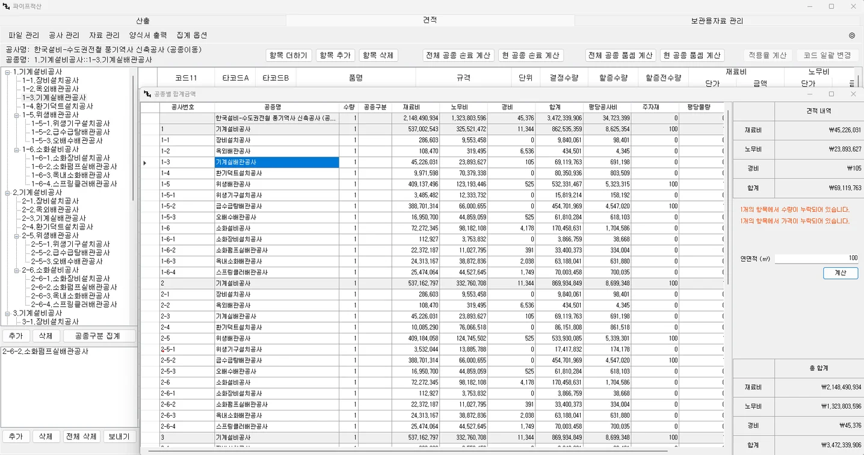Image resolution: width=864 pixels, height=455 pixels.
Task: Collapse the 2-5.위생배관공사 tree node
Action: coord(16,236)
